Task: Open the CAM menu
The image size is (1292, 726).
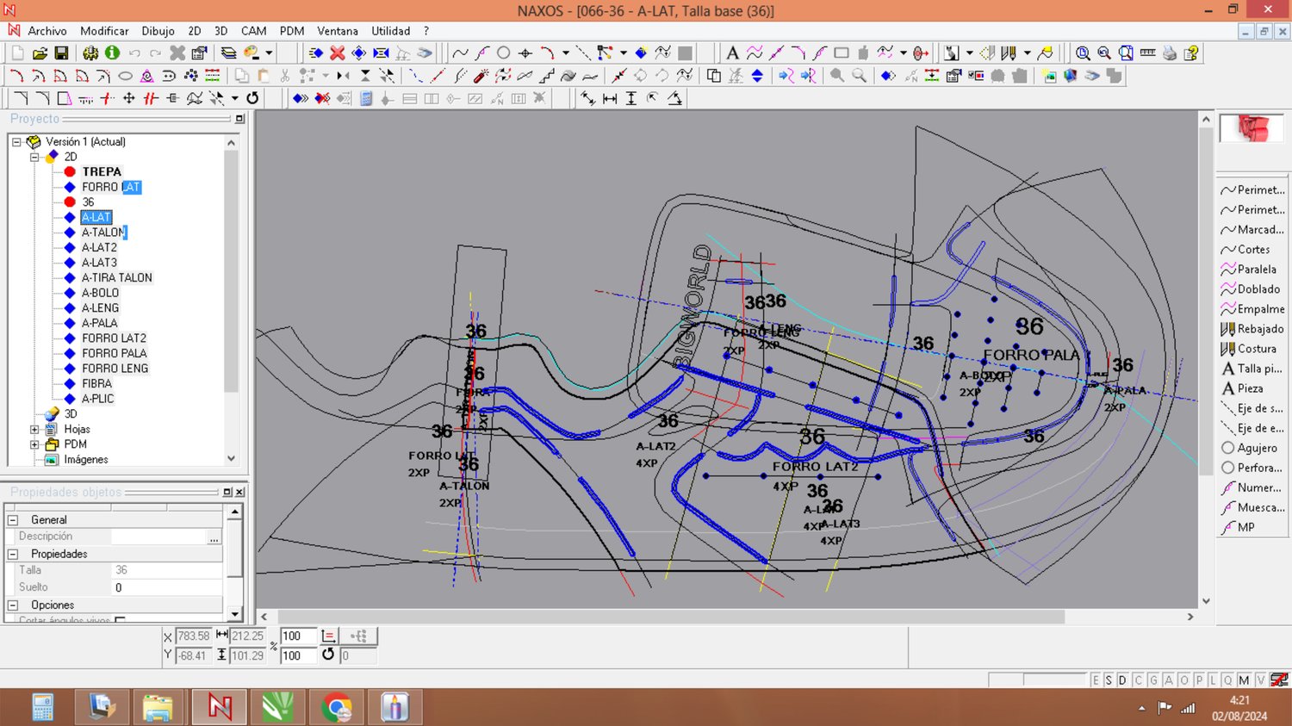Action: click(253, 31)
